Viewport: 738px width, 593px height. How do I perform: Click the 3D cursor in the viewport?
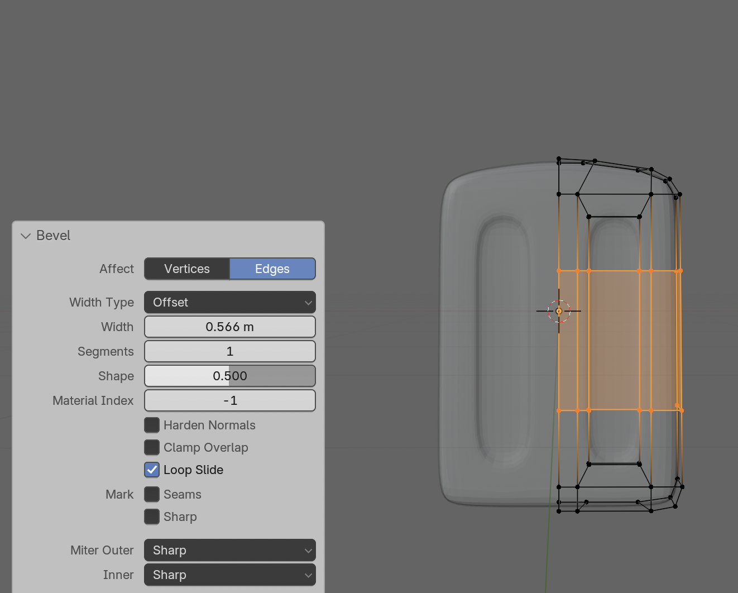[x=558, y=311]
